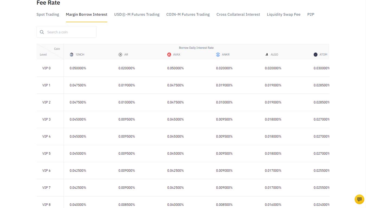Select the VIP 5 row label
This screenshot has height=208, width=366.
pos(46,154)
